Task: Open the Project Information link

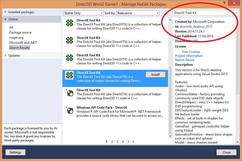Action: point(189,56)
